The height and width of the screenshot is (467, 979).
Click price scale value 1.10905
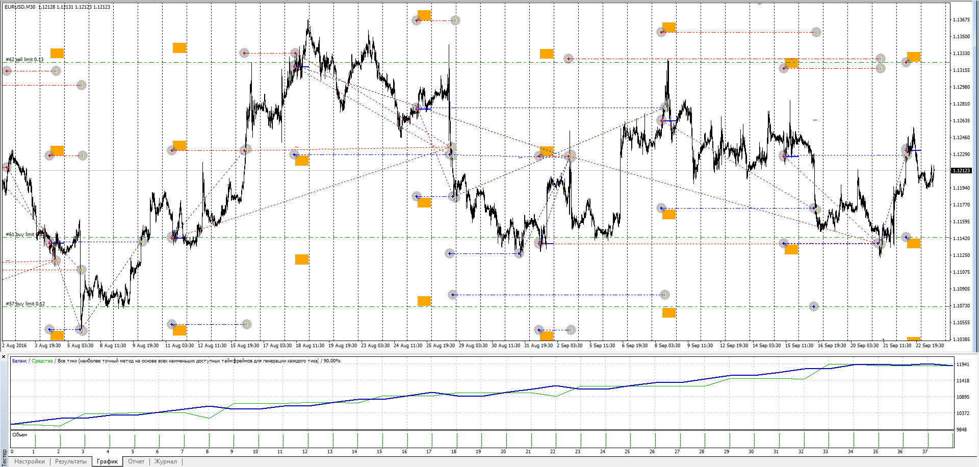tap(961, 289)
